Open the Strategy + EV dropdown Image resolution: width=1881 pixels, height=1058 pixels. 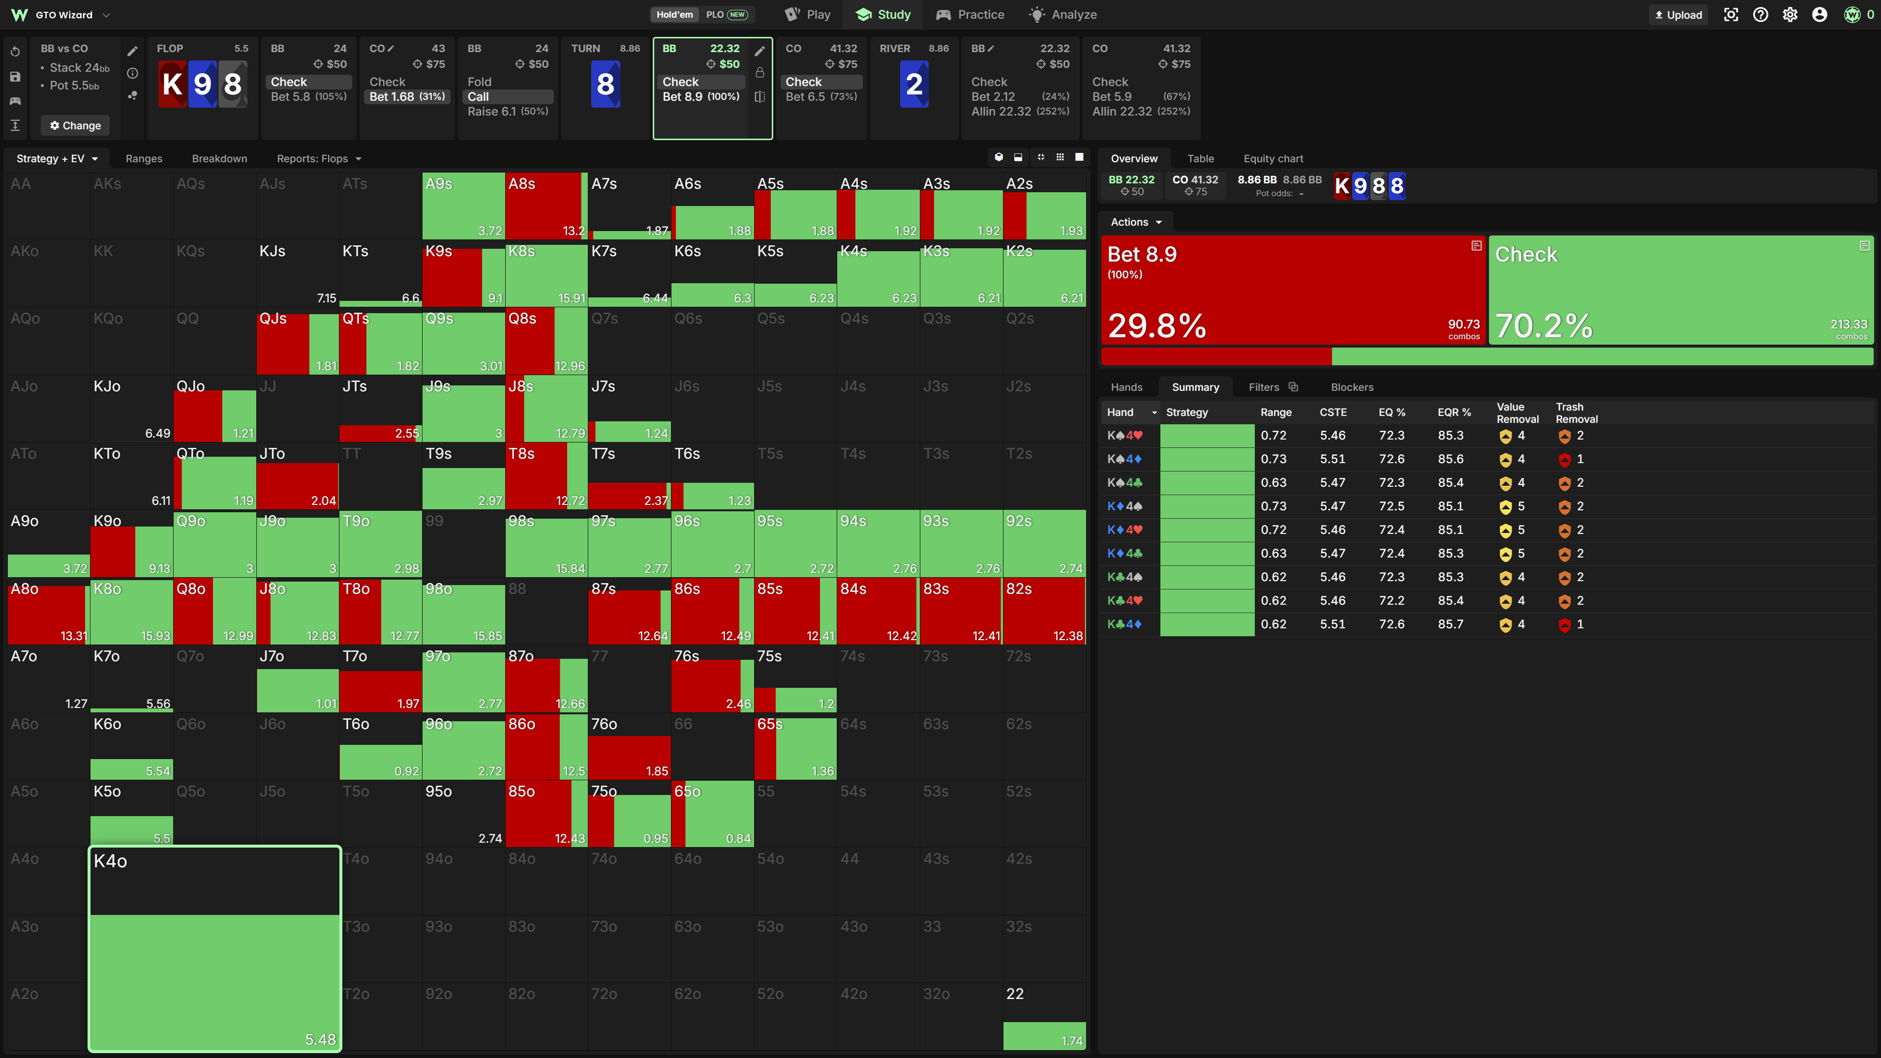coord(57,158)
